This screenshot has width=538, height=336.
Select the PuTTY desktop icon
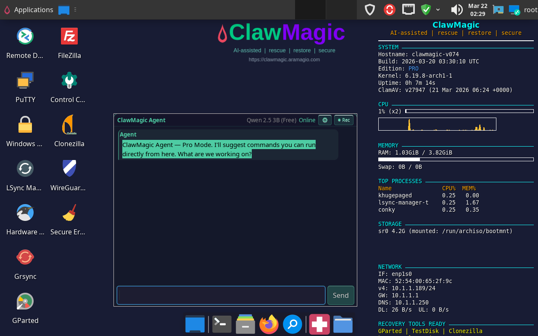25,80
